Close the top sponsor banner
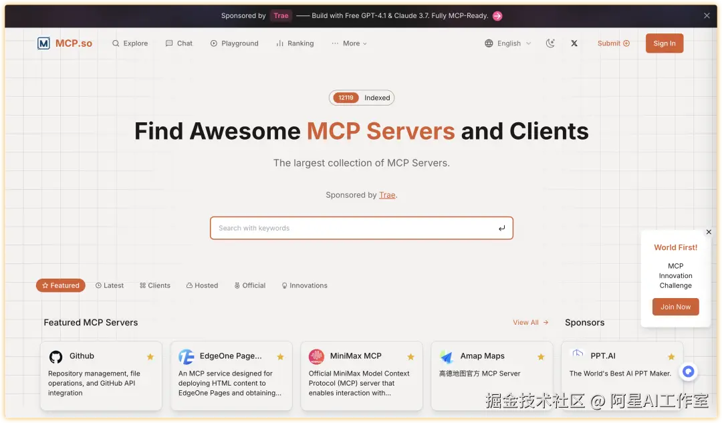The image size is (722, 423). click(707, 15)
